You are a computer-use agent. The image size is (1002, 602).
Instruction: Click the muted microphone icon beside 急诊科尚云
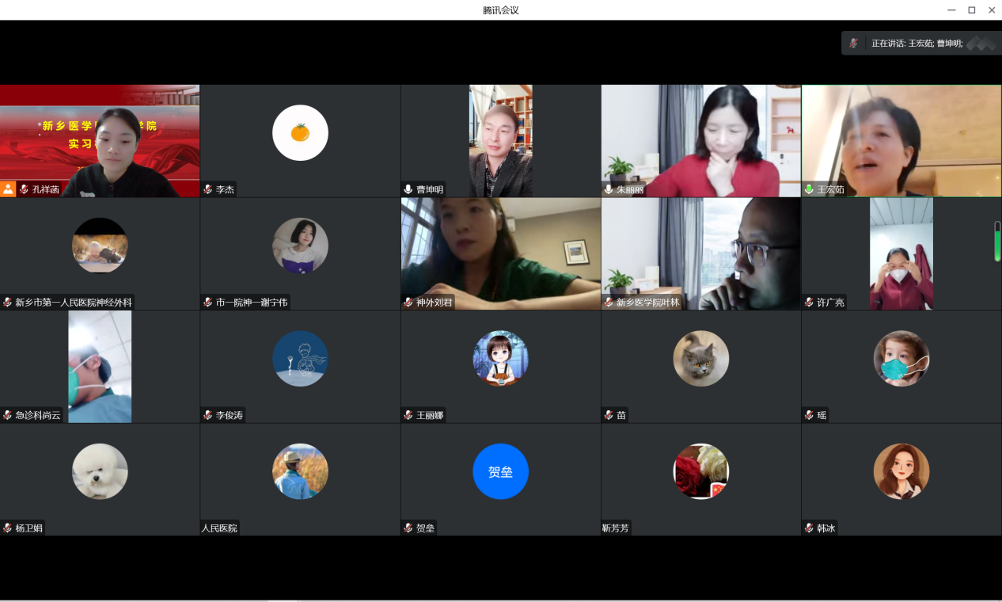coord(8,415)
